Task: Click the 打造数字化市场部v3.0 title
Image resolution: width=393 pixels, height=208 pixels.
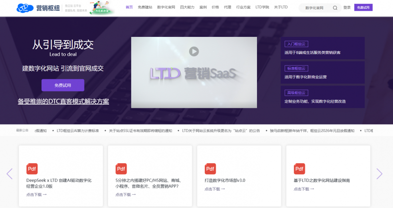Action: pos(225,180)
